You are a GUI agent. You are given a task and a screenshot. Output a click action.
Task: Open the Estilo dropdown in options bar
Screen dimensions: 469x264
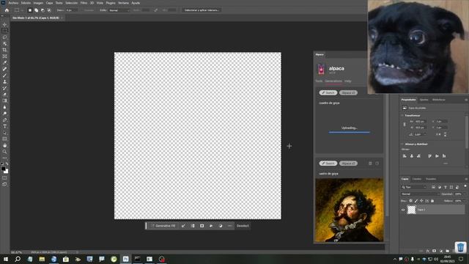pos(119,10)
